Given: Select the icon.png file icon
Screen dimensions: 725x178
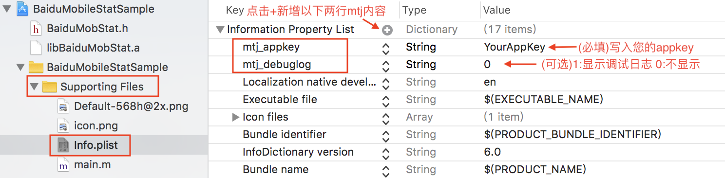Looking at the screenshot, I should (63, 126).
